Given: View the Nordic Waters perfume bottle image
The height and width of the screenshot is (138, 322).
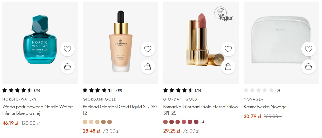Looking at the screenshot, I should point(40,42).
